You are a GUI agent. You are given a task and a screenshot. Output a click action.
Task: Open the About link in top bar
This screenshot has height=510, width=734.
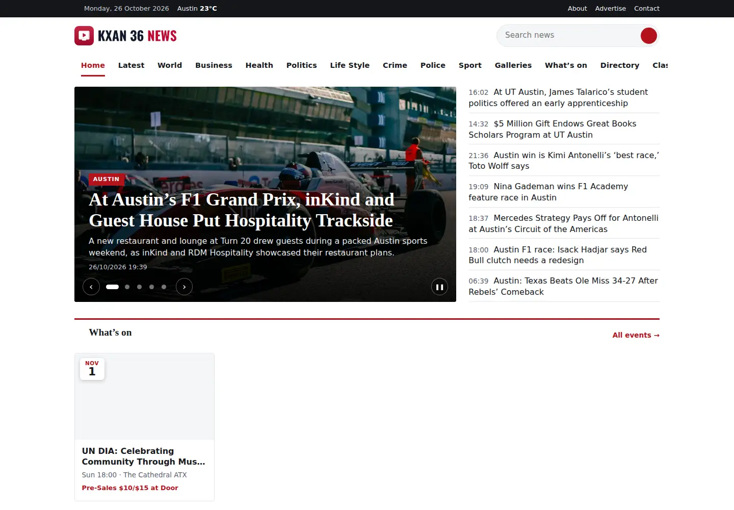tap(578, 9)
